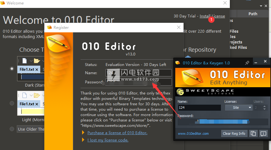Select the Use Older Theme radio button

[x=12, y=129]
